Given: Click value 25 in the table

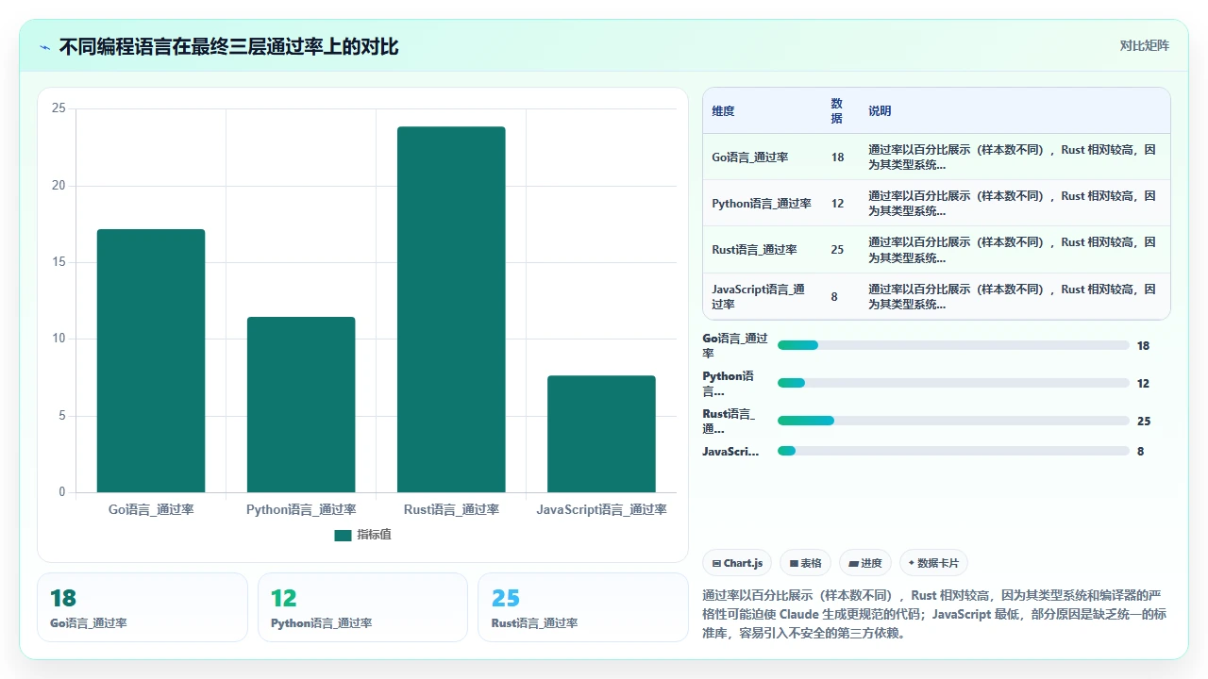Looking at the screenshot, I should [x=837, y=250].
